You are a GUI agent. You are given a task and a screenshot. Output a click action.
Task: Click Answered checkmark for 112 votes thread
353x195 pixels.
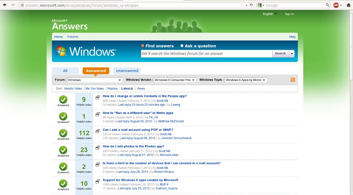pos(63,133)
